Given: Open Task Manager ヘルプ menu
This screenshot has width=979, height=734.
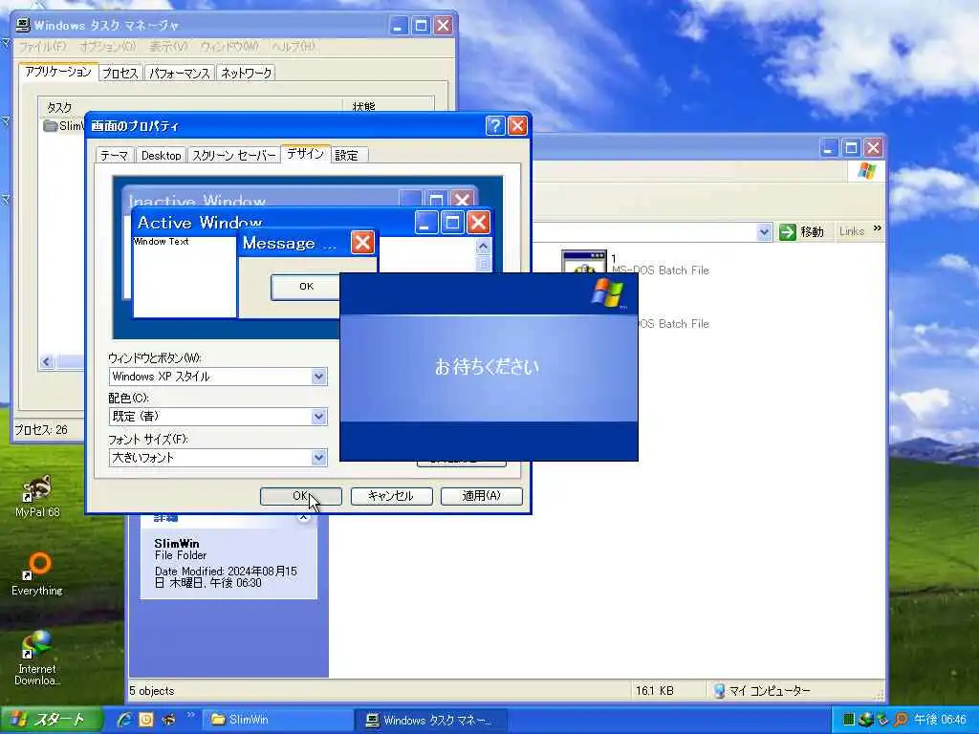Looking at the screenshot, I should tap(294, 47).
